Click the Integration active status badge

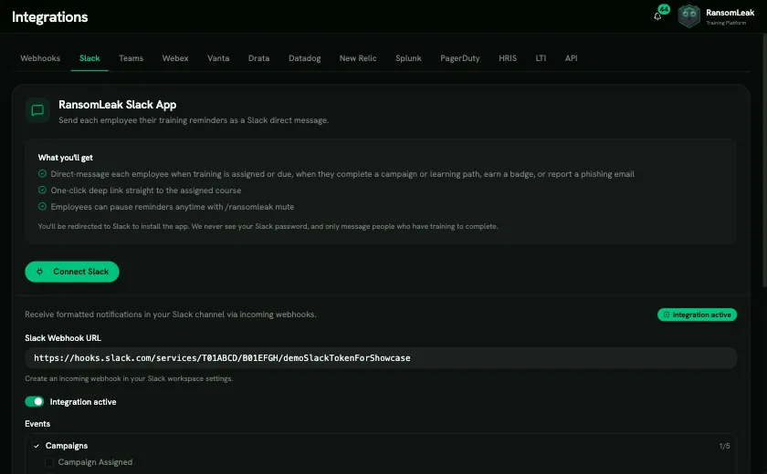point(697,314)
